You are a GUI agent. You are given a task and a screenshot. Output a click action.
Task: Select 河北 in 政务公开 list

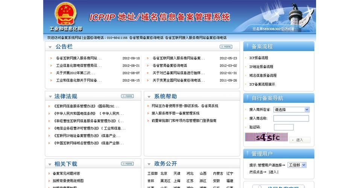(x=190, y=173)
